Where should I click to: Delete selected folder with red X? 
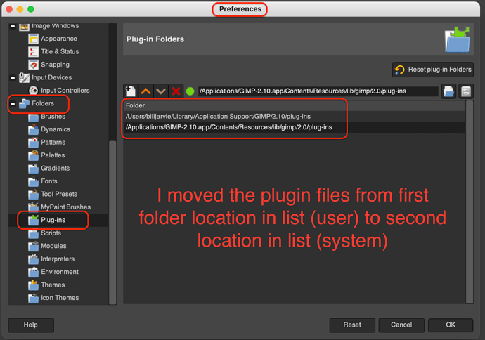coord(176,91)
